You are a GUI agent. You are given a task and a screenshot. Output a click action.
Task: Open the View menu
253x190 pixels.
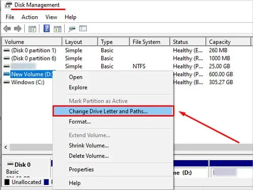pyautogui.click(x=51, y=17)
